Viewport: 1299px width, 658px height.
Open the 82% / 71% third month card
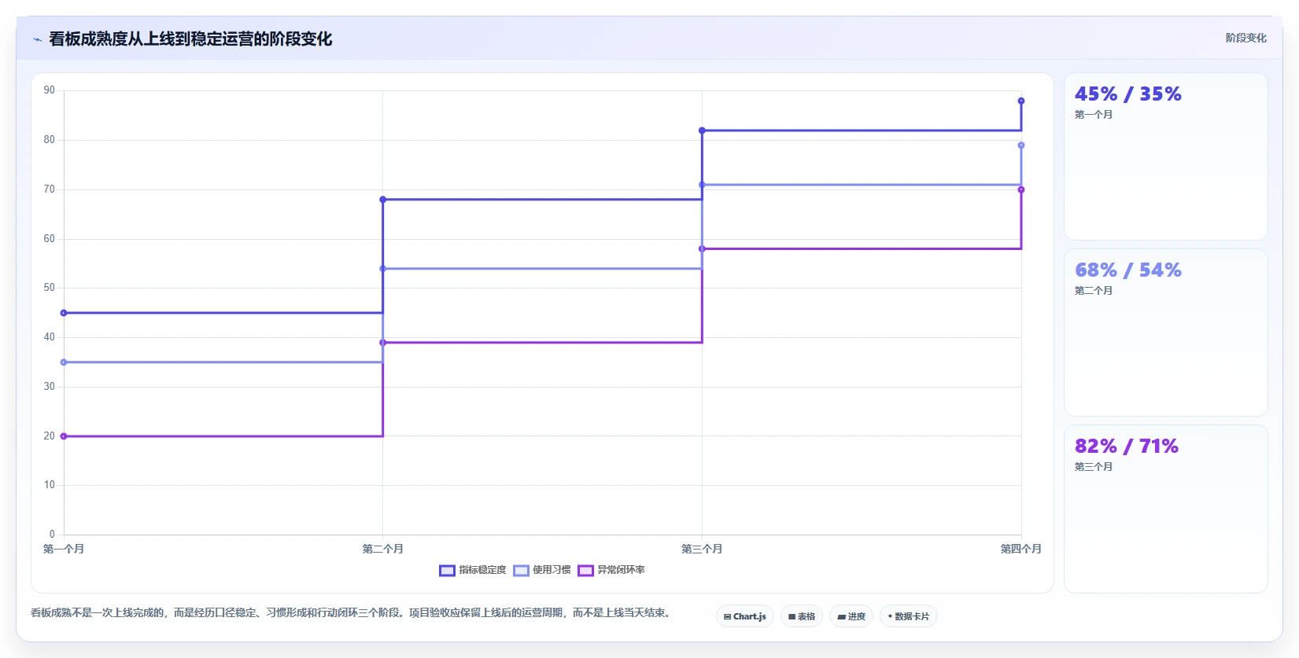coord(1166,509)
